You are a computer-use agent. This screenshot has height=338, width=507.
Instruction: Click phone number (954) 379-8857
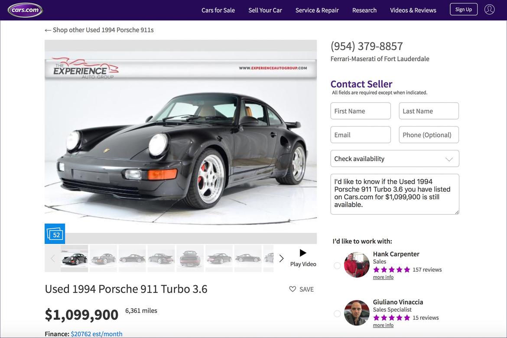click(x=367, y=46)
